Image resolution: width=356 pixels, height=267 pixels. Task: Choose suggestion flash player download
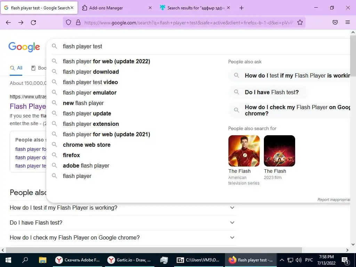[x=91, y=72]
